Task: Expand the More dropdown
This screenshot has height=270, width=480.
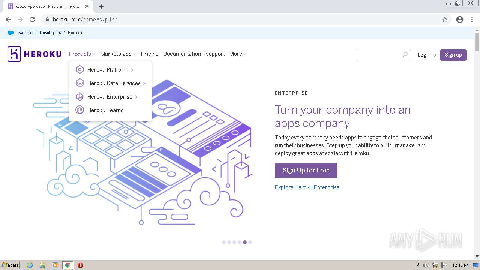Action: tap(238, 54)
